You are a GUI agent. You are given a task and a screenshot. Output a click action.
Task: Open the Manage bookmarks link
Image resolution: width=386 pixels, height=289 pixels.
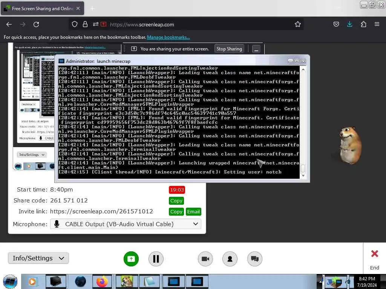point(168,37)
